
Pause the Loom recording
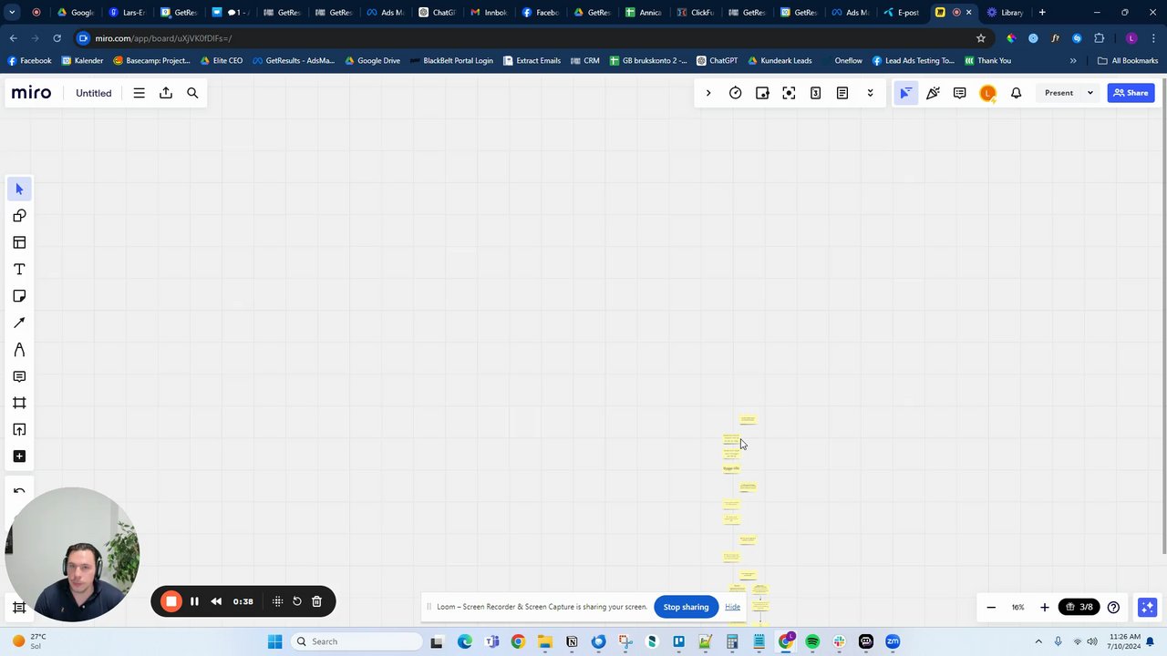(x=194, y=601)
